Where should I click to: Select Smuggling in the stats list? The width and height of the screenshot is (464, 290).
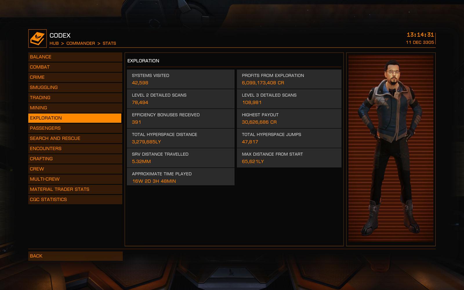(75, 87)
